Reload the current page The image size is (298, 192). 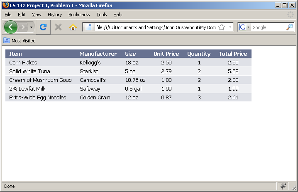[43, 27]
